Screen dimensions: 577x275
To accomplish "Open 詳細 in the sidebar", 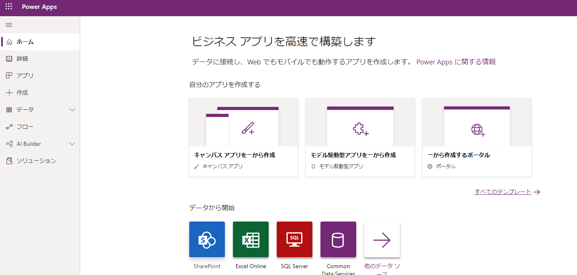I will [x=22, y=59].
